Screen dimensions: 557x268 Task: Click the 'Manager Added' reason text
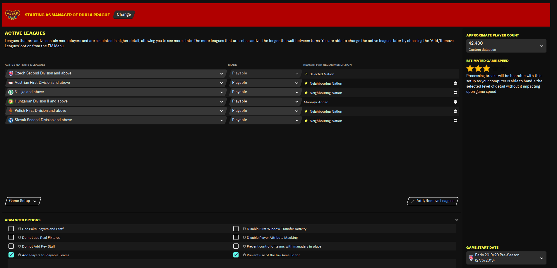[316, 102]
